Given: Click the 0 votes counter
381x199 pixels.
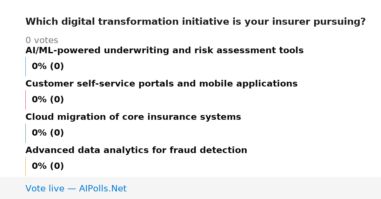Looking at the screenshot, I should point(42,41).
